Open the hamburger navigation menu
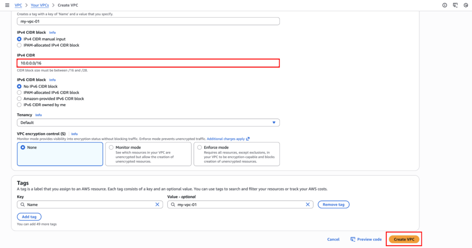The image size is (472, 248). coord(7,5)
